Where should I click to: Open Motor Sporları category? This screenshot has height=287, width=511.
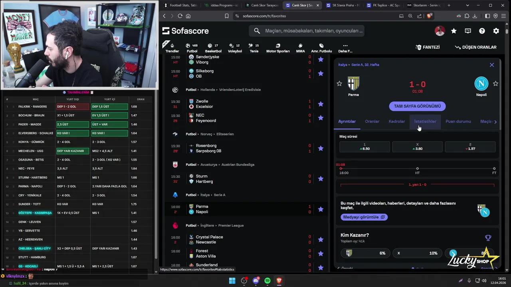point(278,48)
